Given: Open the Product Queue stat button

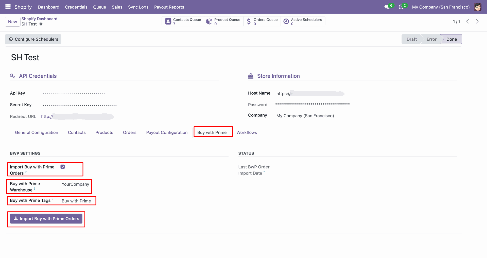Looking at the screenshot, I should [x=223, y=22].
